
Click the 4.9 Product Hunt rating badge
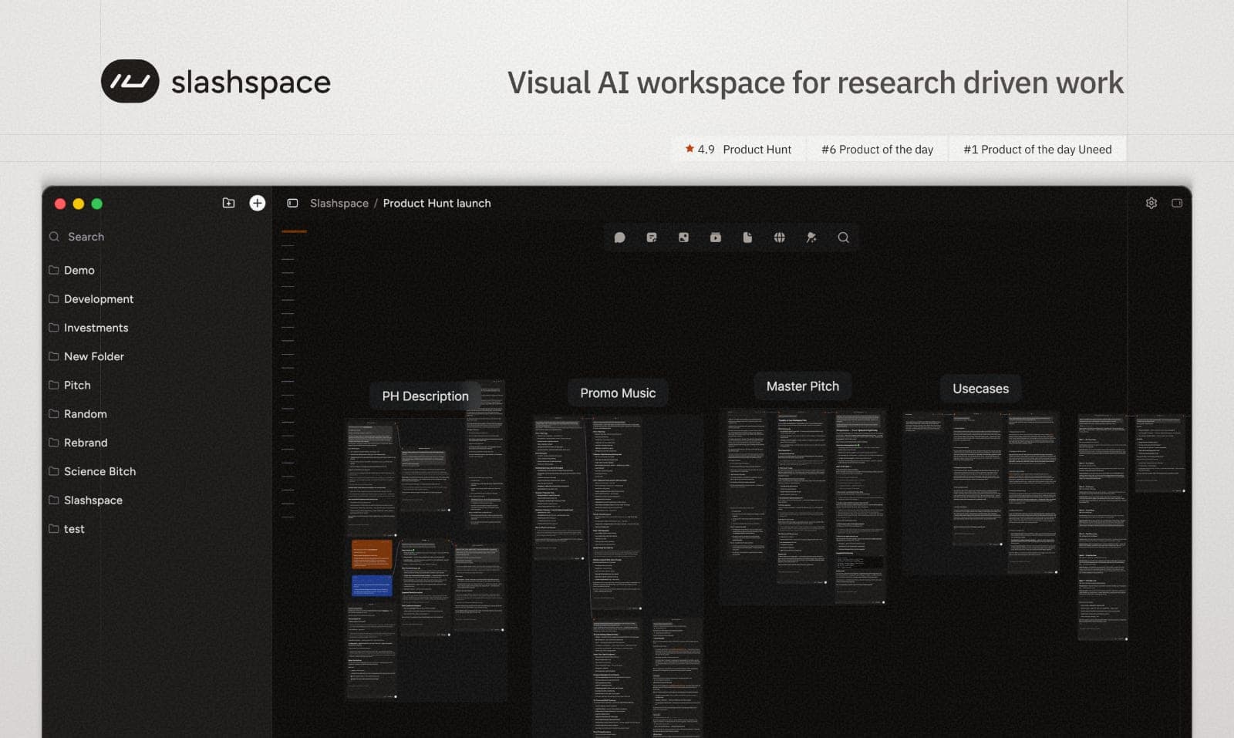coord(738,150)
